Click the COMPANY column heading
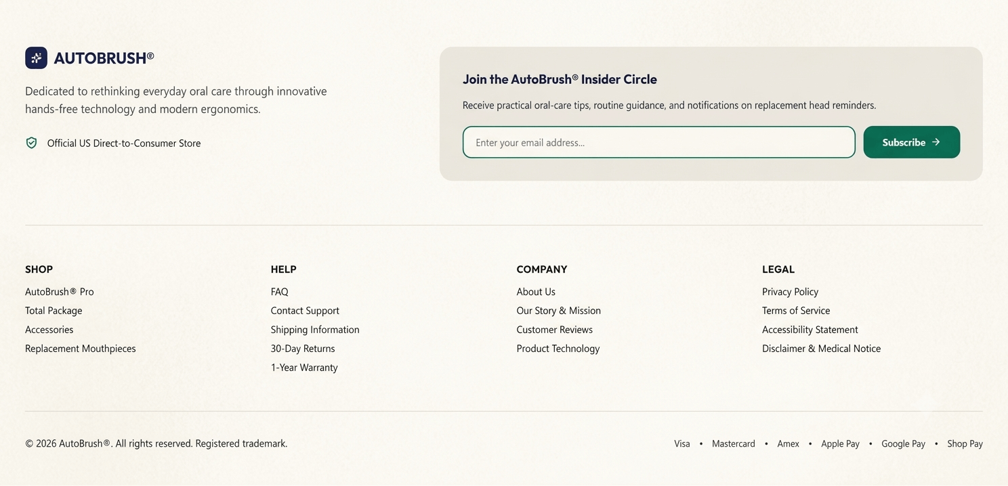 542,269
